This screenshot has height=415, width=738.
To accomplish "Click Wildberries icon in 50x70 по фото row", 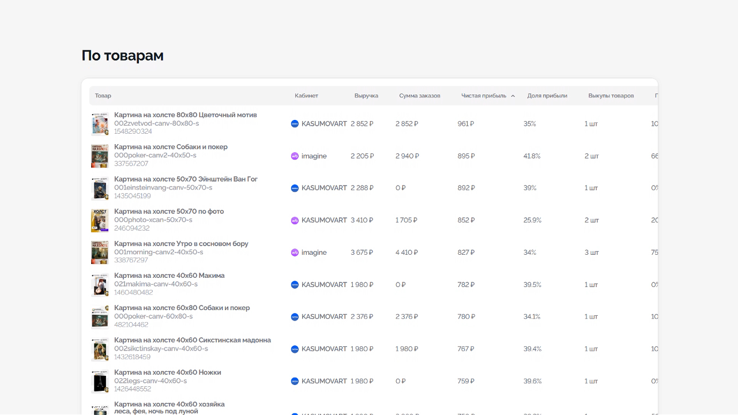I will (x=295, y=221).
